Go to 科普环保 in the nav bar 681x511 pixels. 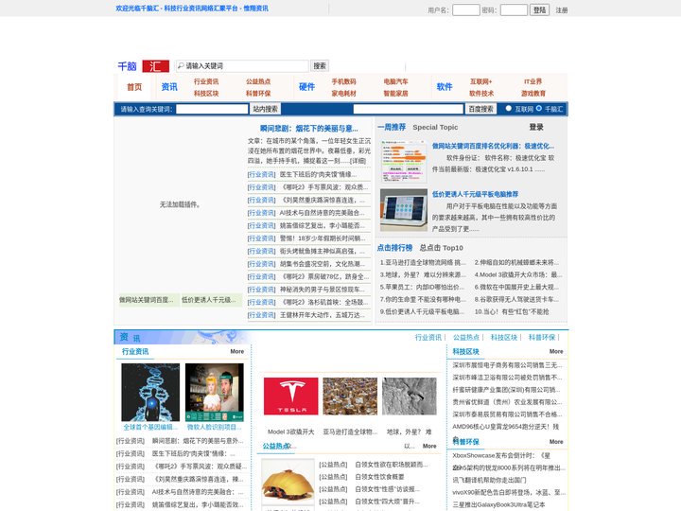point(258,94)
